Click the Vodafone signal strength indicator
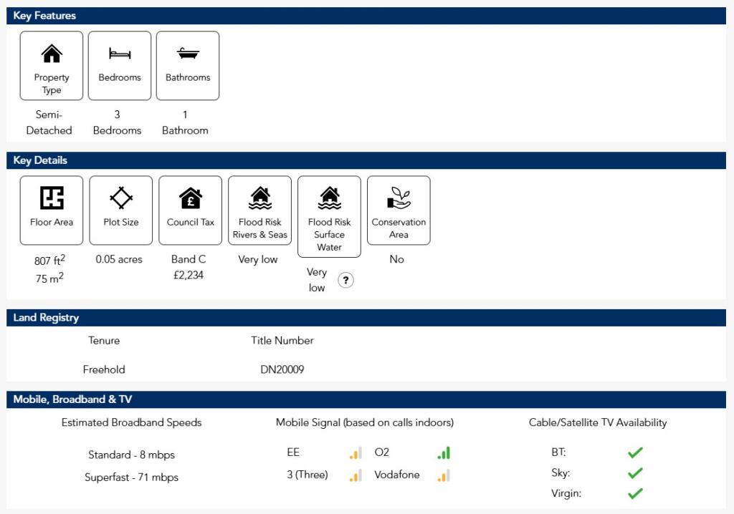This screenshot has width=734, height=514. pyautogui.click(x=444, y=475)
